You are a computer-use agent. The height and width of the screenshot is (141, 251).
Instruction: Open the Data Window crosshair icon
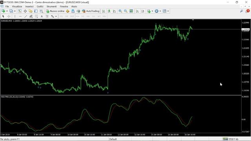click(x=25, y=11)
